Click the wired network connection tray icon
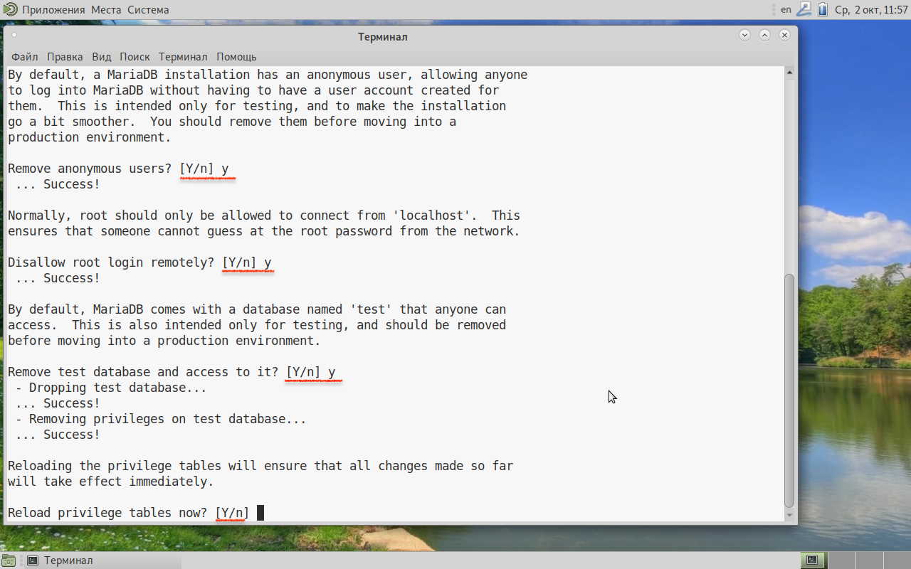Viewport: 911px width, 569px height. click(804, 9)
